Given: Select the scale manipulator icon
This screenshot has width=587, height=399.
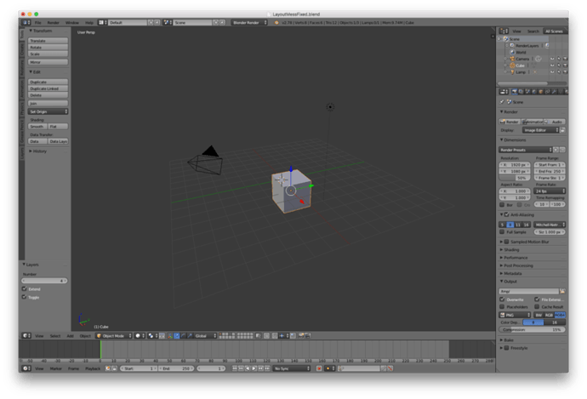Looking at the screenshot, I should 190,336.
